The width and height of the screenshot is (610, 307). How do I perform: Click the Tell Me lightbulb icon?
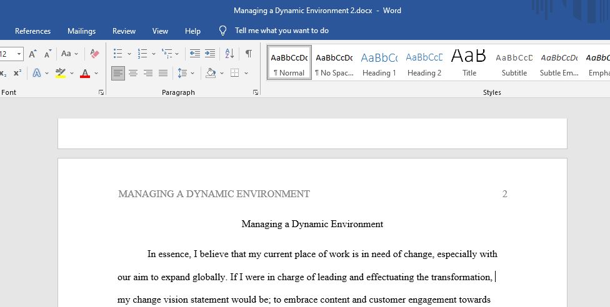click(222, 31)
